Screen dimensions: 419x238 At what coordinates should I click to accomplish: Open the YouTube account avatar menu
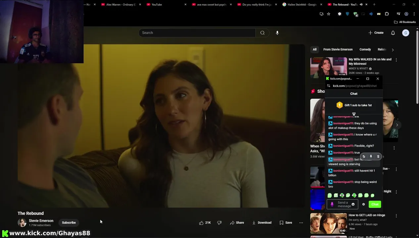406,33
